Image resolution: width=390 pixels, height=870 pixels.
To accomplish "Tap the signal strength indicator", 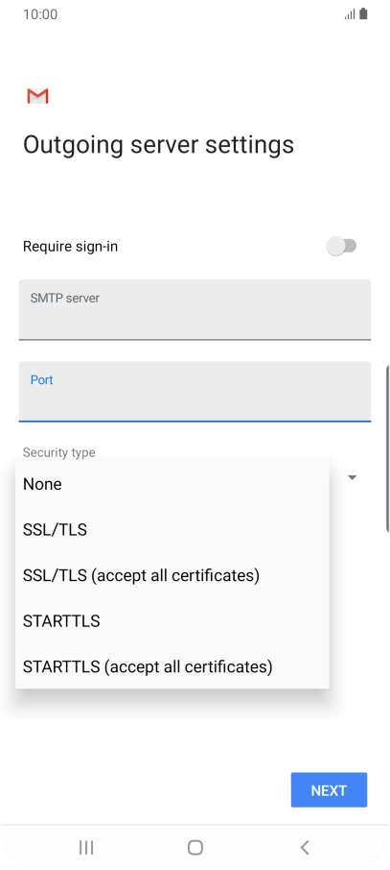I will pyautogui.click(x=350, y=14).
